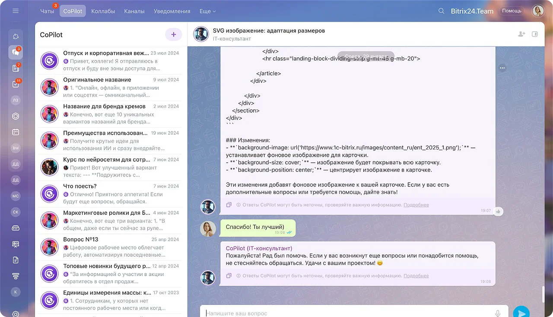Open the calendar icon in left sidebar
The width and height of the screenshot is (553, 317).
point(16,132)
